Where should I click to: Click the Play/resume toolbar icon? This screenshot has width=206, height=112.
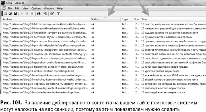point(22,14)
